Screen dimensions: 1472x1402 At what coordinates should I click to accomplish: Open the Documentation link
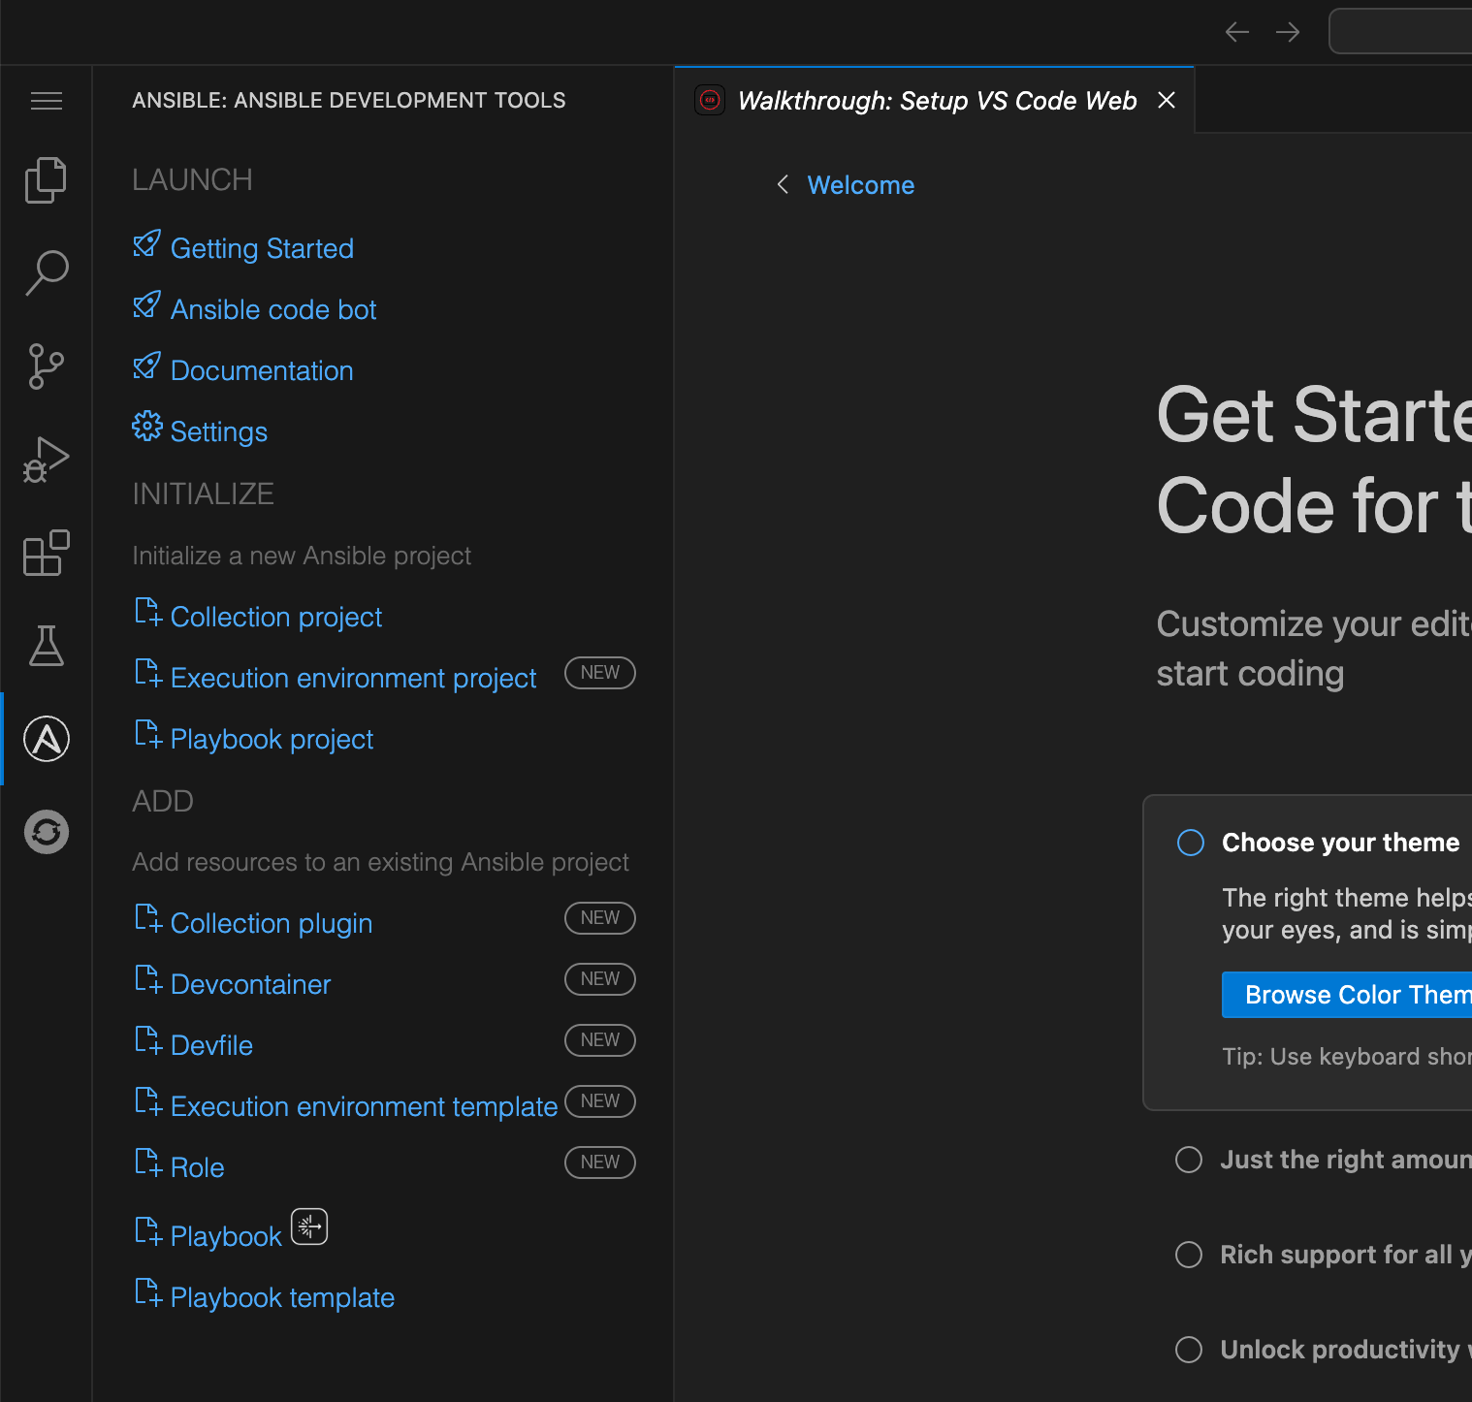click(x=261, y=369)
